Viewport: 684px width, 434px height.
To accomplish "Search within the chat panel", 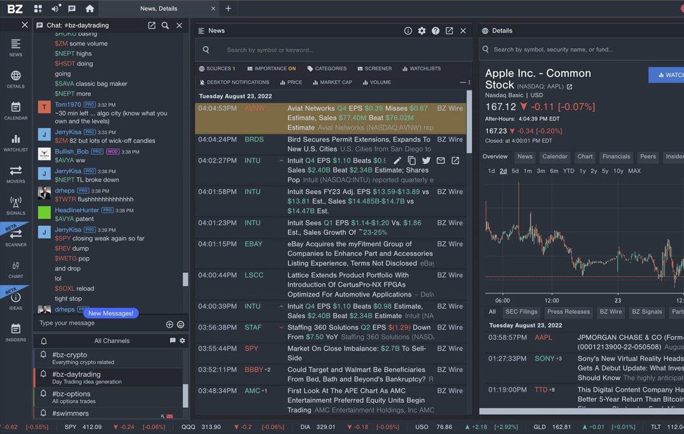I will click(x=166, y=25).
